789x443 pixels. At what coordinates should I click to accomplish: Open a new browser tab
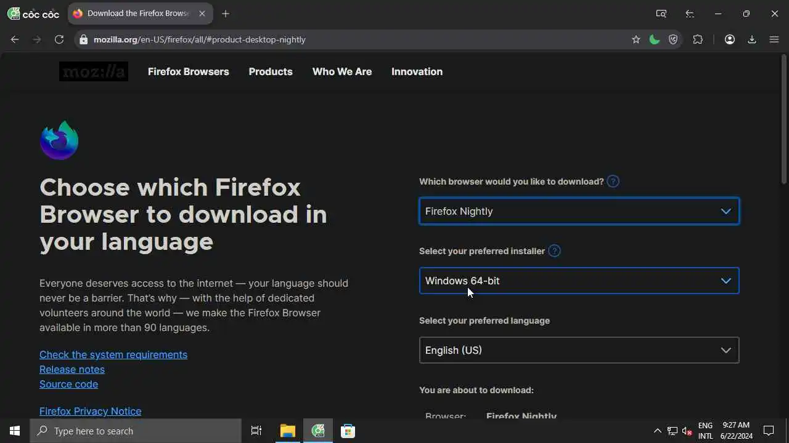point(226,14)
